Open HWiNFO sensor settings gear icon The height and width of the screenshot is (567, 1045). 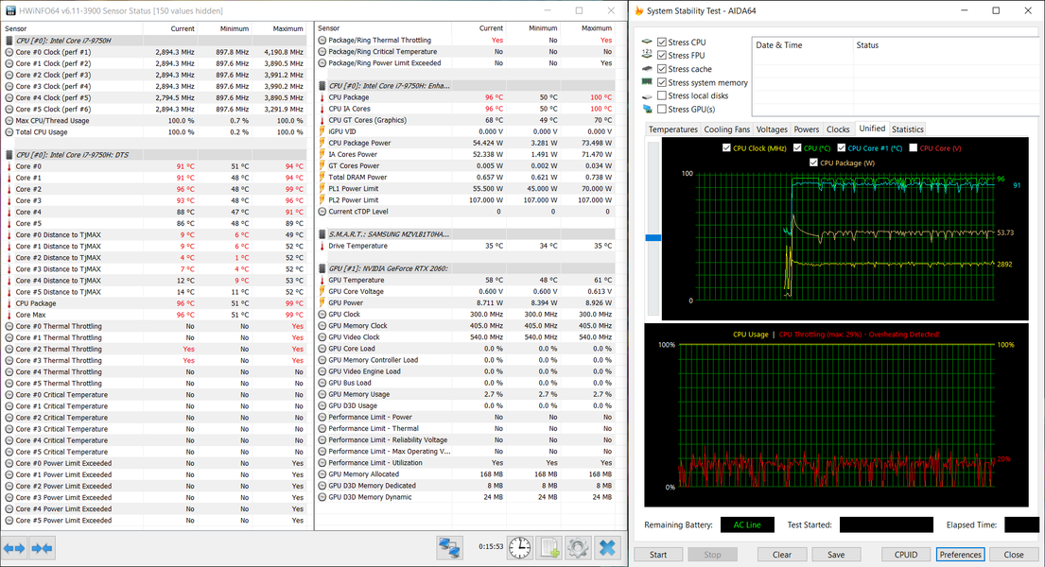pos(578,548)
